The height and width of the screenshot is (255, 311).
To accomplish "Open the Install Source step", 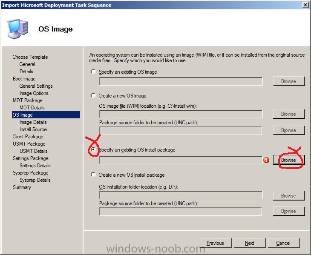I will tap(33, 129).
